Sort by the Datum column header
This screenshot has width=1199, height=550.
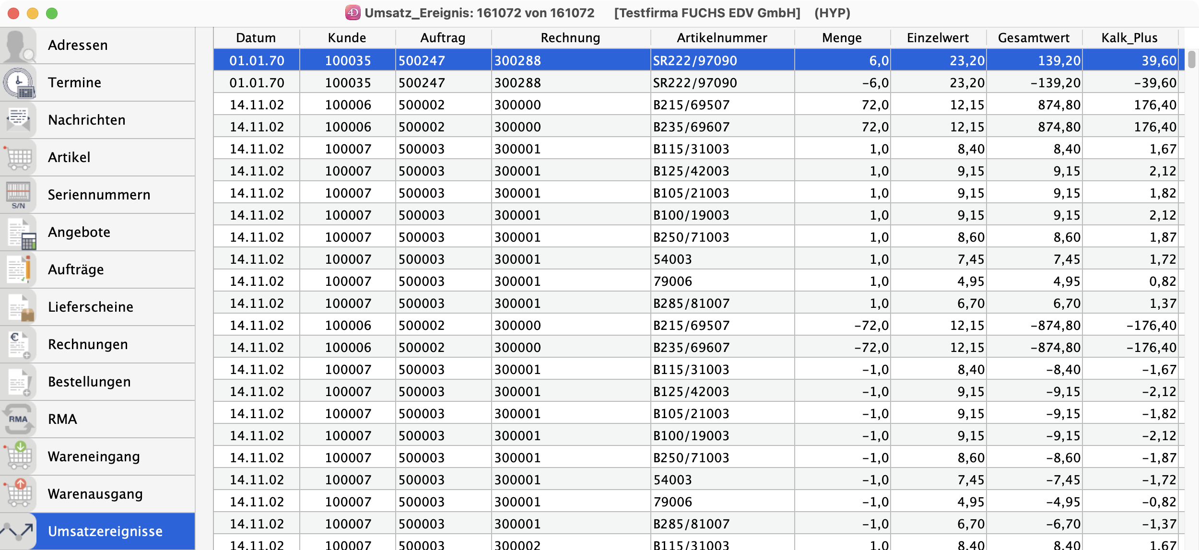256,38
